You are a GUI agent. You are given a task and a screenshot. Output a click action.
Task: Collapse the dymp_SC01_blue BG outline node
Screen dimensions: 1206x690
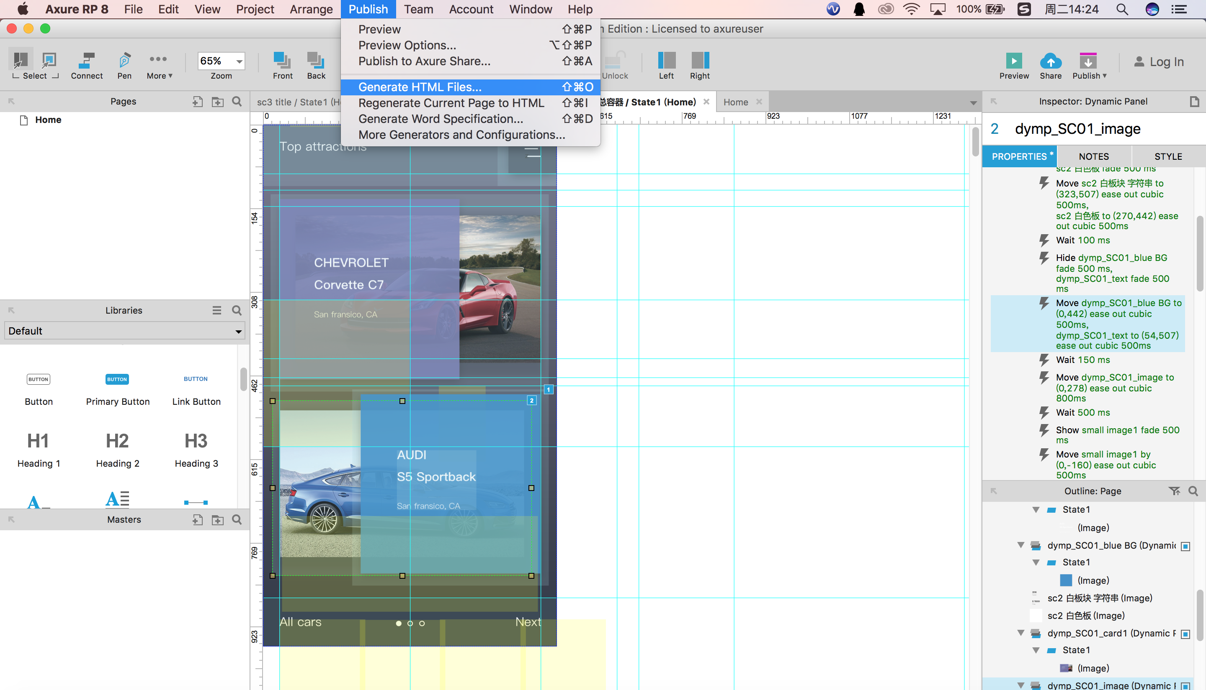click(x=1021, y=545)
